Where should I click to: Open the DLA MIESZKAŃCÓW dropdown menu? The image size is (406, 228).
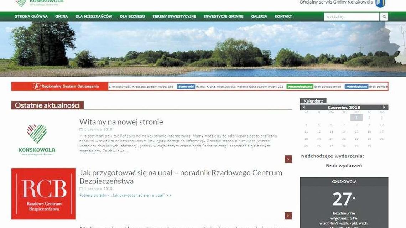[x=94, y=16]
